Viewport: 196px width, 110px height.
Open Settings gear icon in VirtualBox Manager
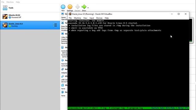pos(70,7)
